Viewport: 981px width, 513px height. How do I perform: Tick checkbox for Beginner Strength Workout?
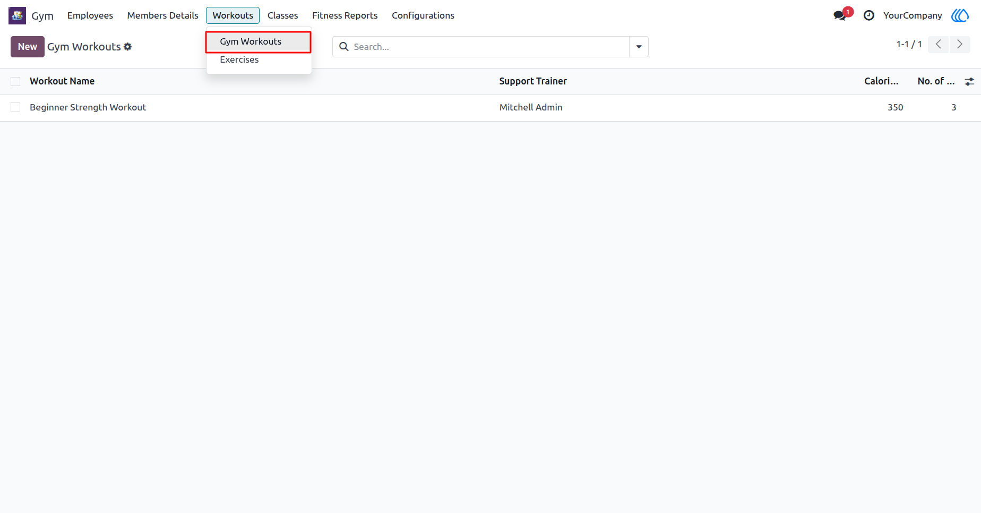tap(15, 107)
